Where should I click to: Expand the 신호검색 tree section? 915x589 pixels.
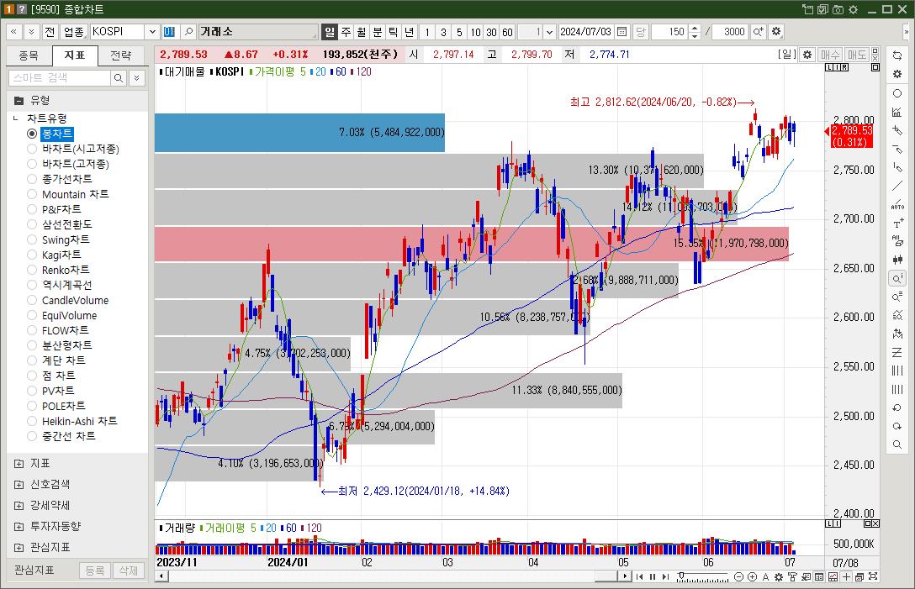[19, 485]
